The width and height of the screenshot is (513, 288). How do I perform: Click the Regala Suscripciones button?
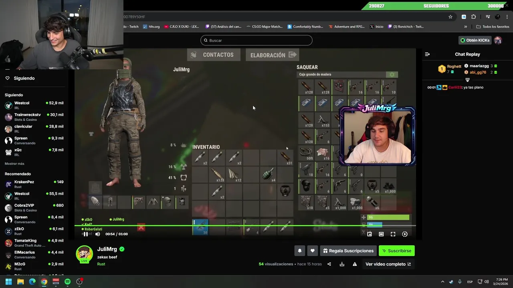[x=348, y=251]
